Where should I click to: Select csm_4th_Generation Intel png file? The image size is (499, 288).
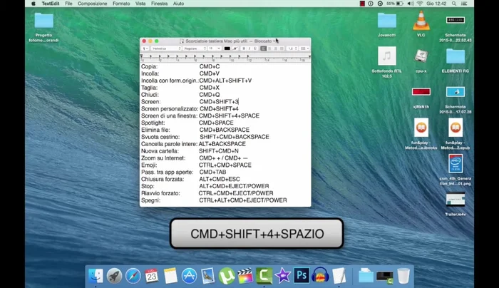click(x=456, y=163)
